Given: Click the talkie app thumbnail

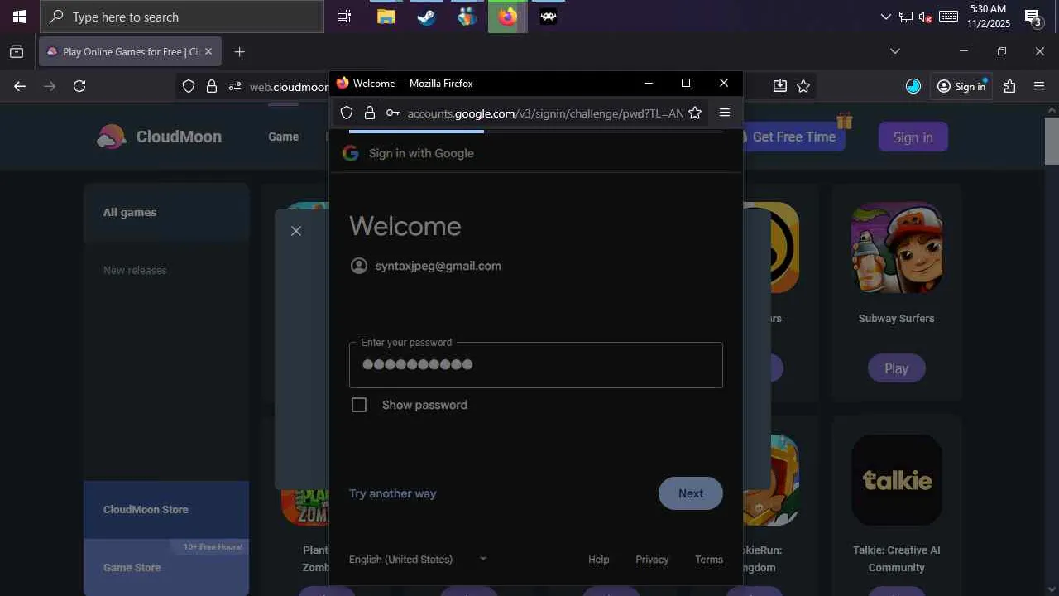Looking at the screenshot, I should [897, 480].
